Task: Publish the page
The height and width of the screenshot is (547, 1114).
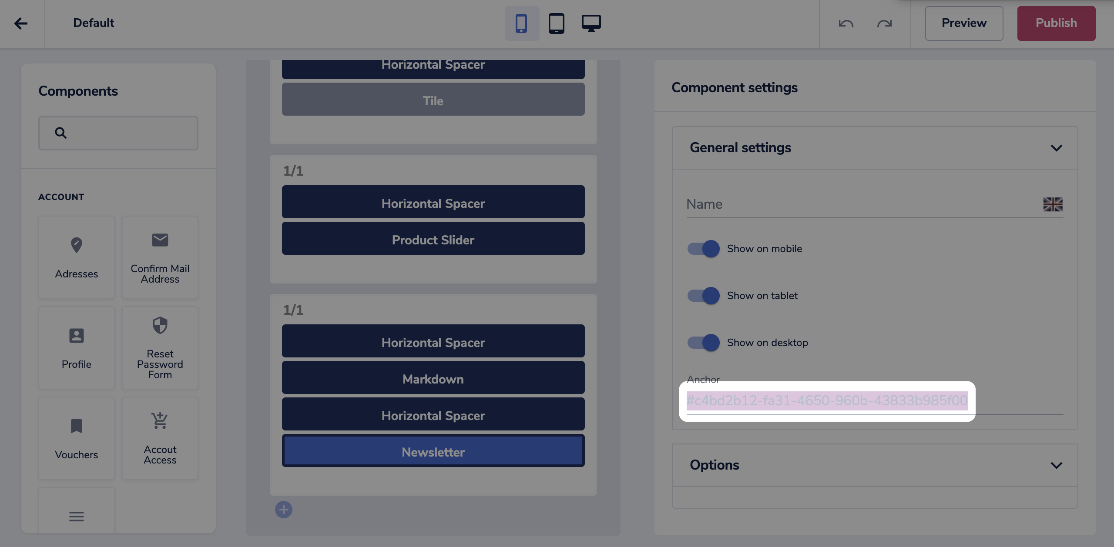Action: [1056, 23]
